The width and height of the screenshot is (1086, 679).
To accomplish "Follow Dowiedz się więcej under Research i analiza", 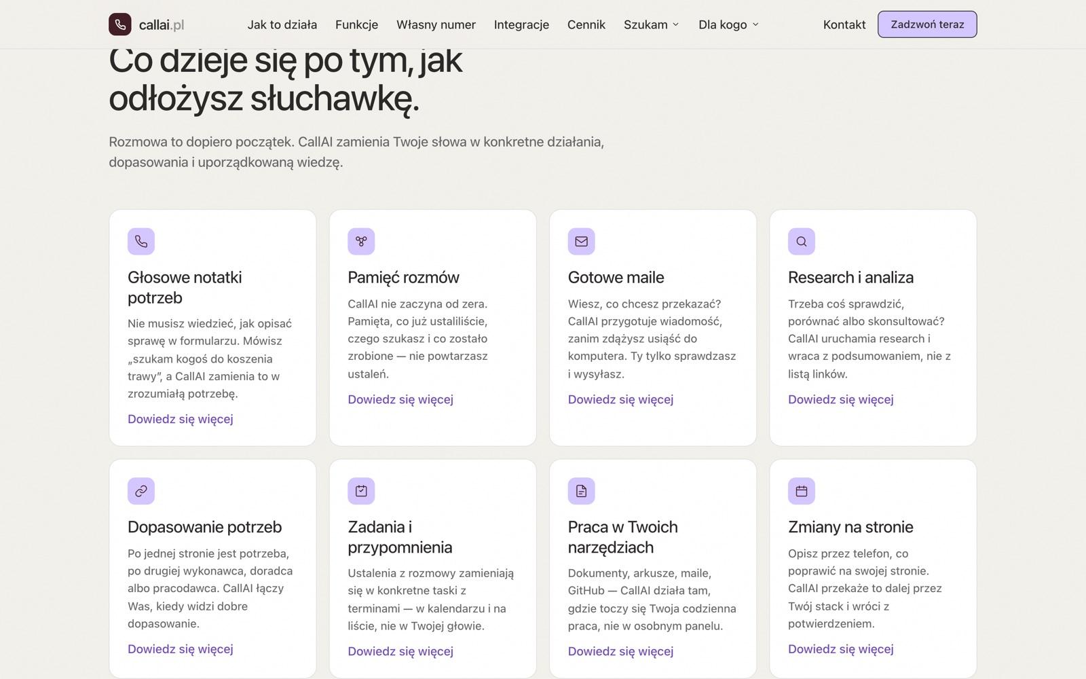I will click(841, 399).
